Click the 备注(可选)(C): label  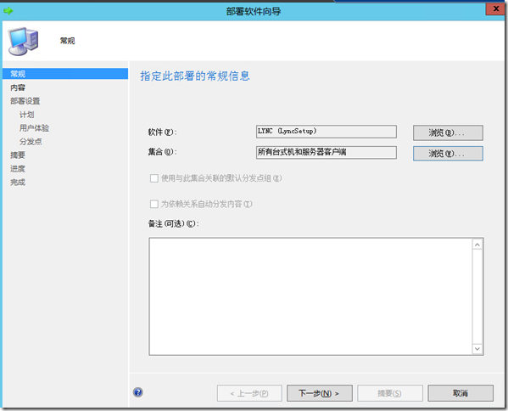(173, 224)
